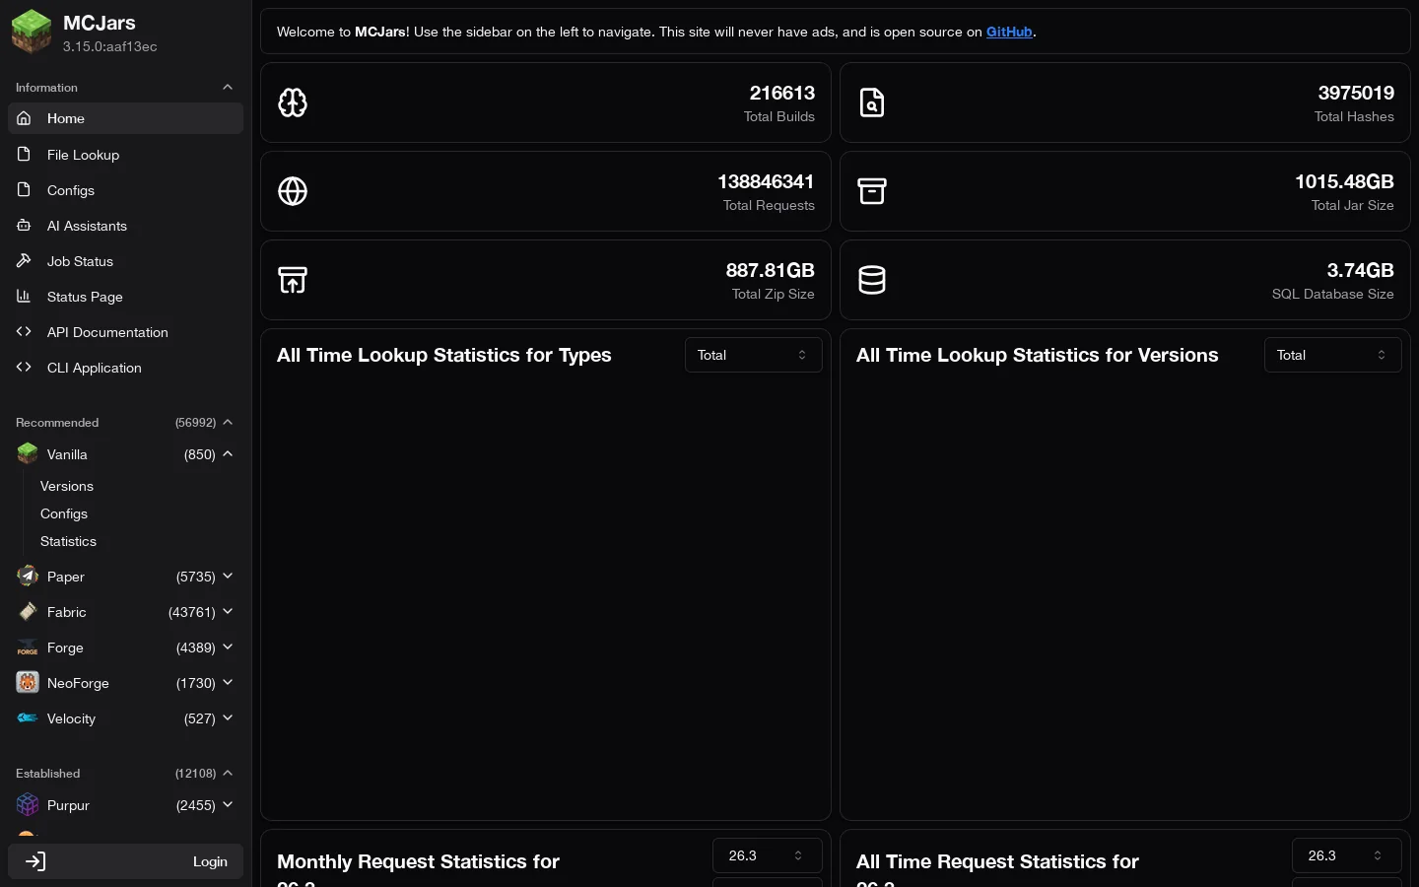Click the Paper plane icon
1419x887 pixels.
[28, 577]
